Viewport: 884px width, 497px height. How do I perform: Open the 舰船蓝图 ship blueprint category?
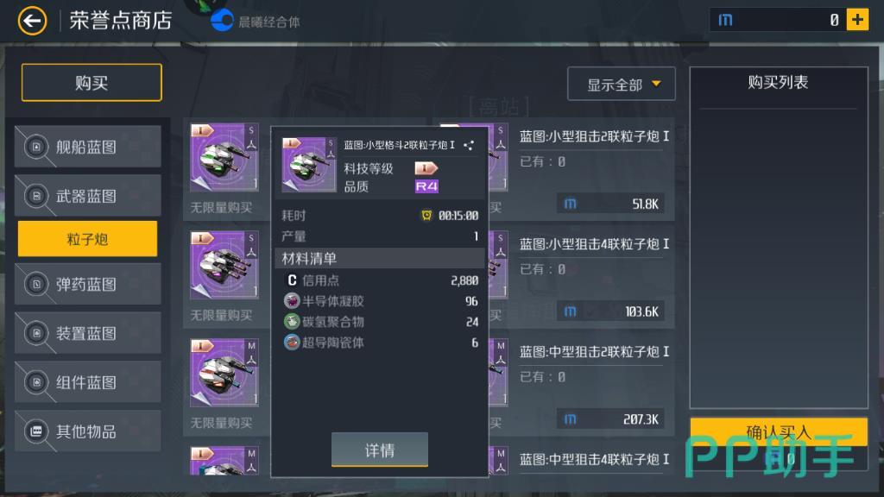click(88, 147)
